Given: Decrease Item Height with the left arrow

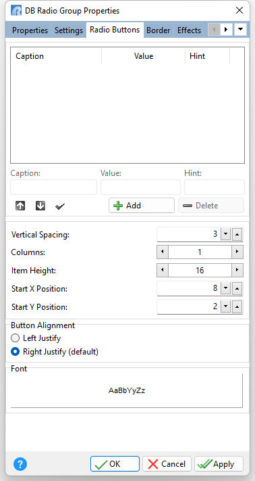Looking at the screenshot, I should [163, 270].
